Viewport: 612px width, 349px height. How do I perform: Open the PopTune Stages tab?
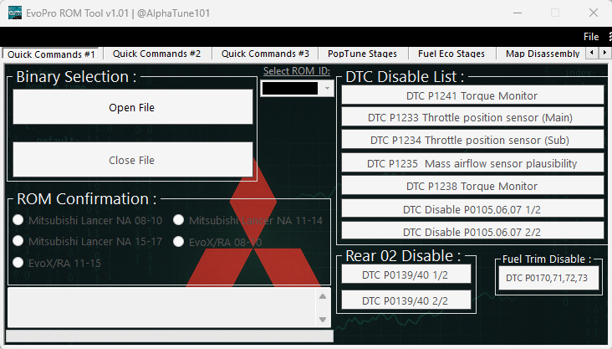(x=362, y=54)
